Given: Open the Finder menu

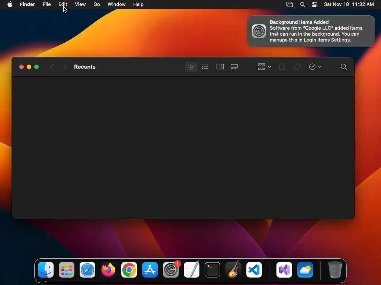Looking at the screenshot, I should pyautogui.click(x=28, y=4).
